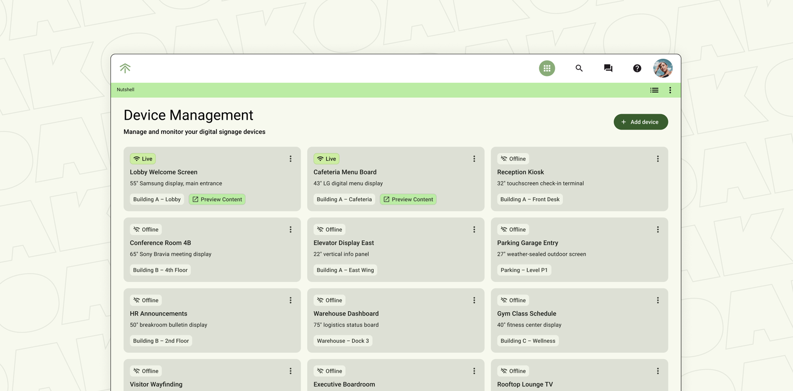Open Parking Garage Entry card menu

click(x=657, y=230)
